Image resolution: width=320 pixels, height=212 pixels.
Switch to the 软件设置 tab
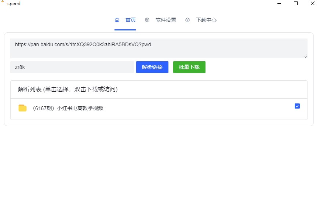pos(166,20)
